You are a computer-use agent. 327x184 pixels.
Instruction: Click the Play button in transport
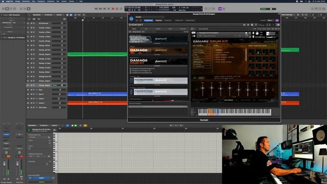(109, 9)
